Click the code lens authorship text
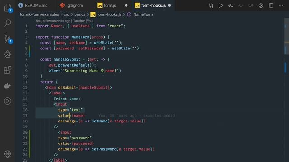 point(65,21)
